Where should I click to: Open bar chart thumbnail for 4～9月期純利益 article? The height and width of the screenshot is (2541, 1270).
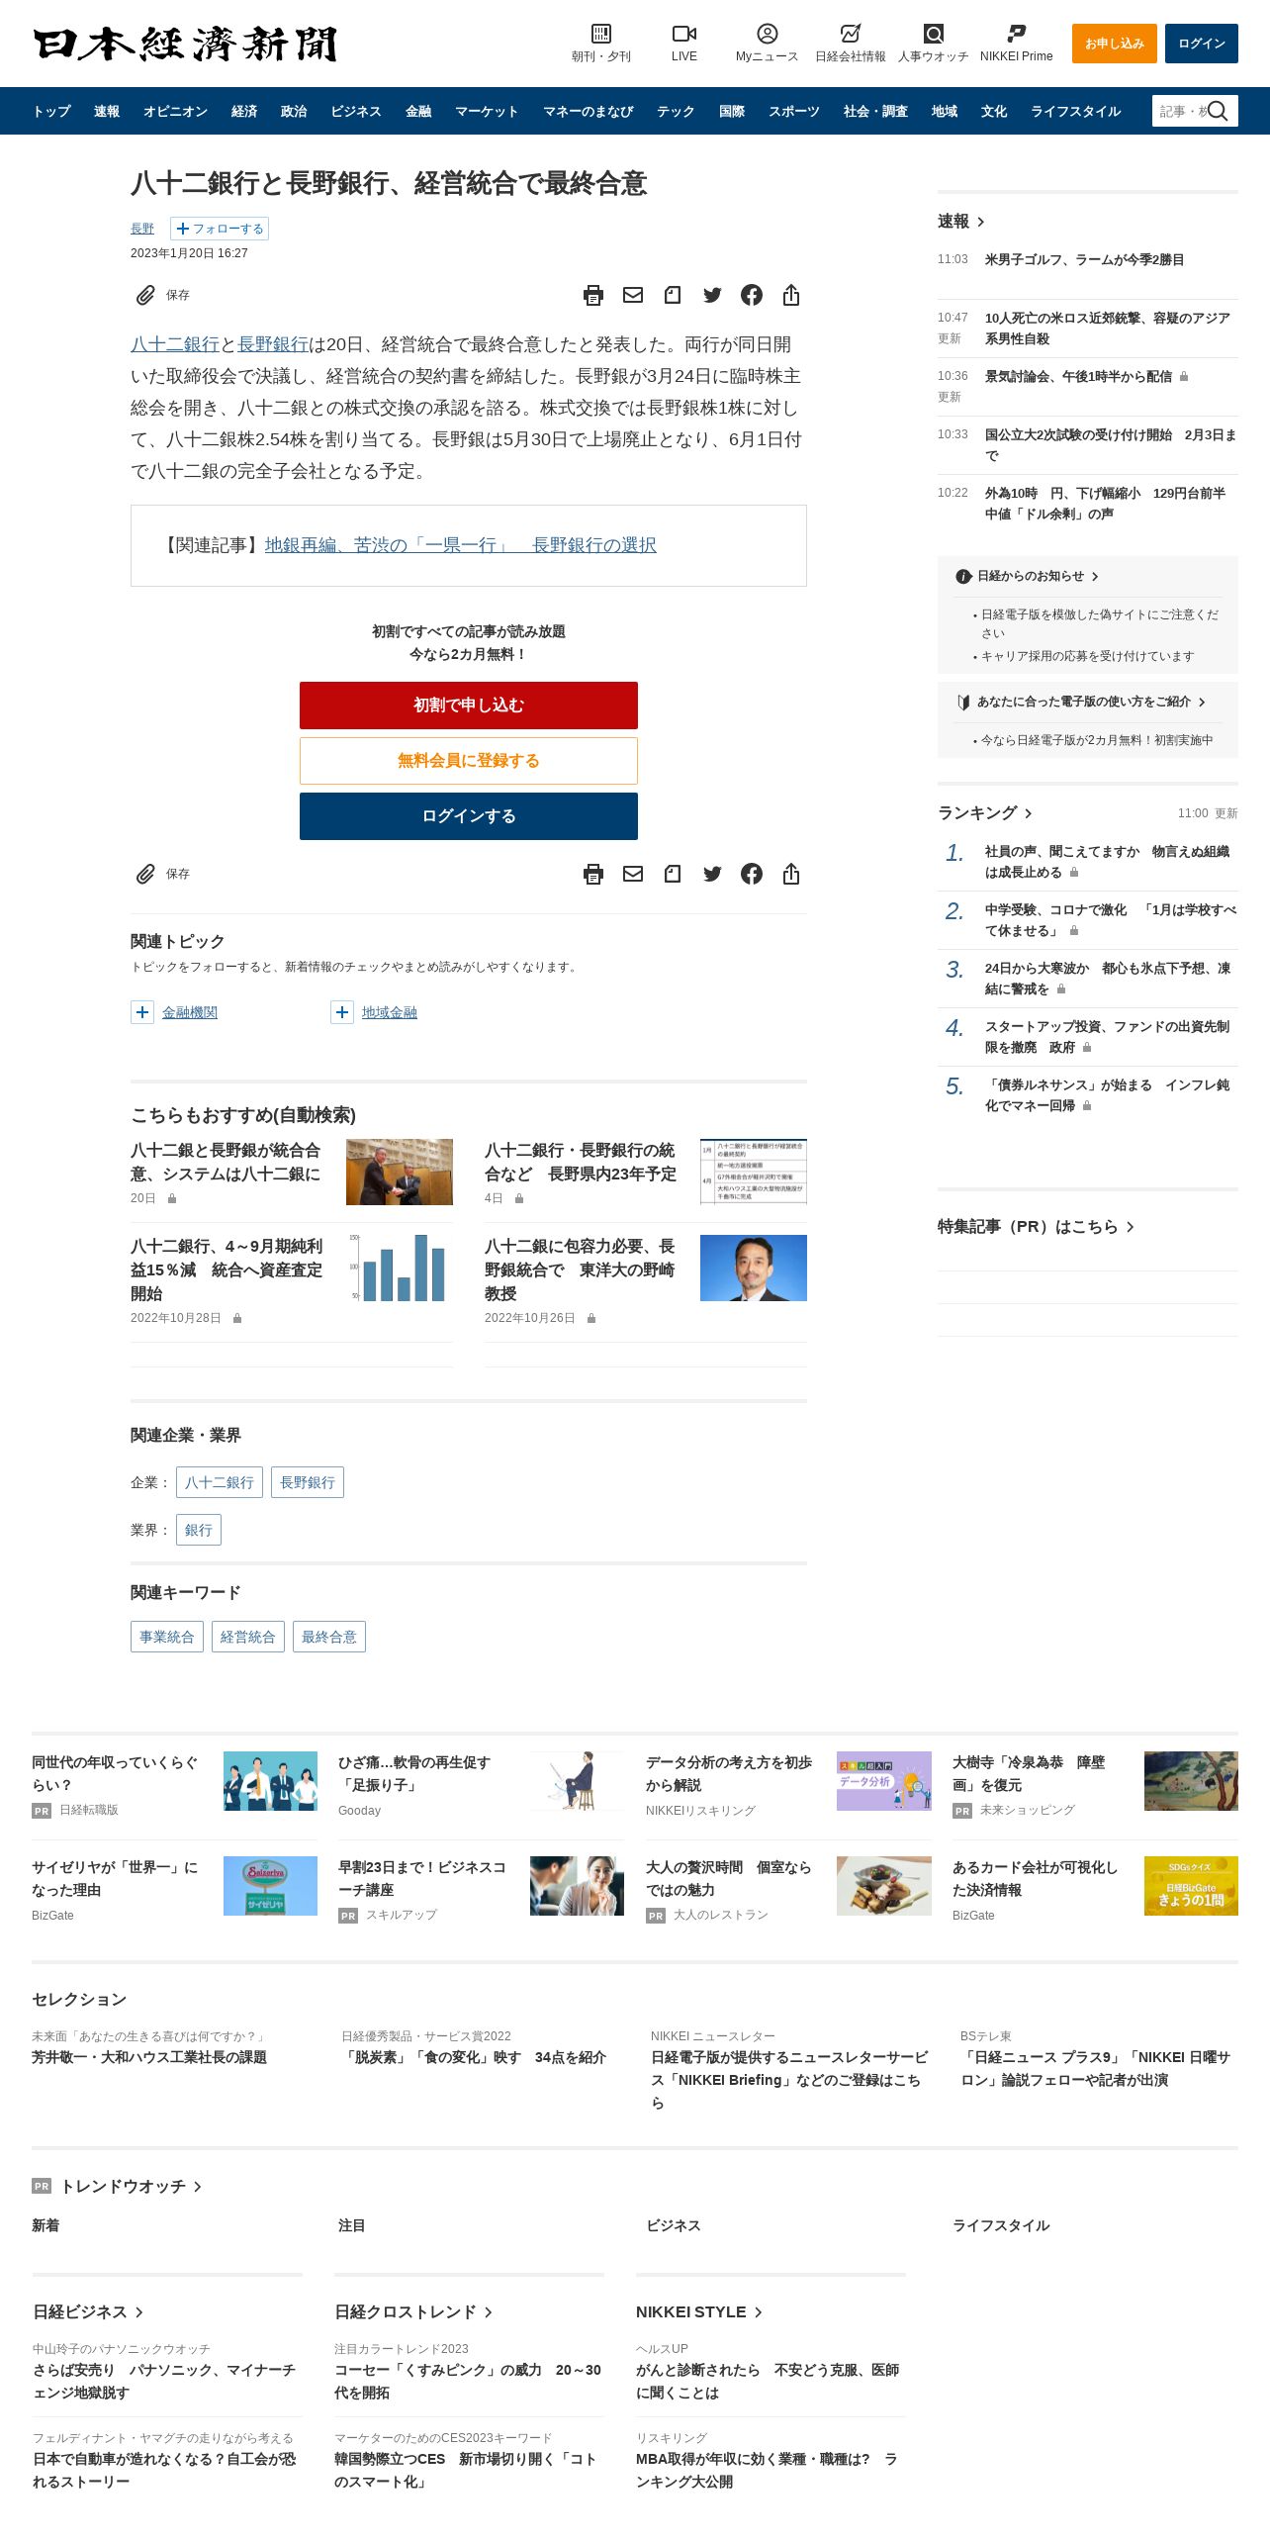coord(400,1268)
